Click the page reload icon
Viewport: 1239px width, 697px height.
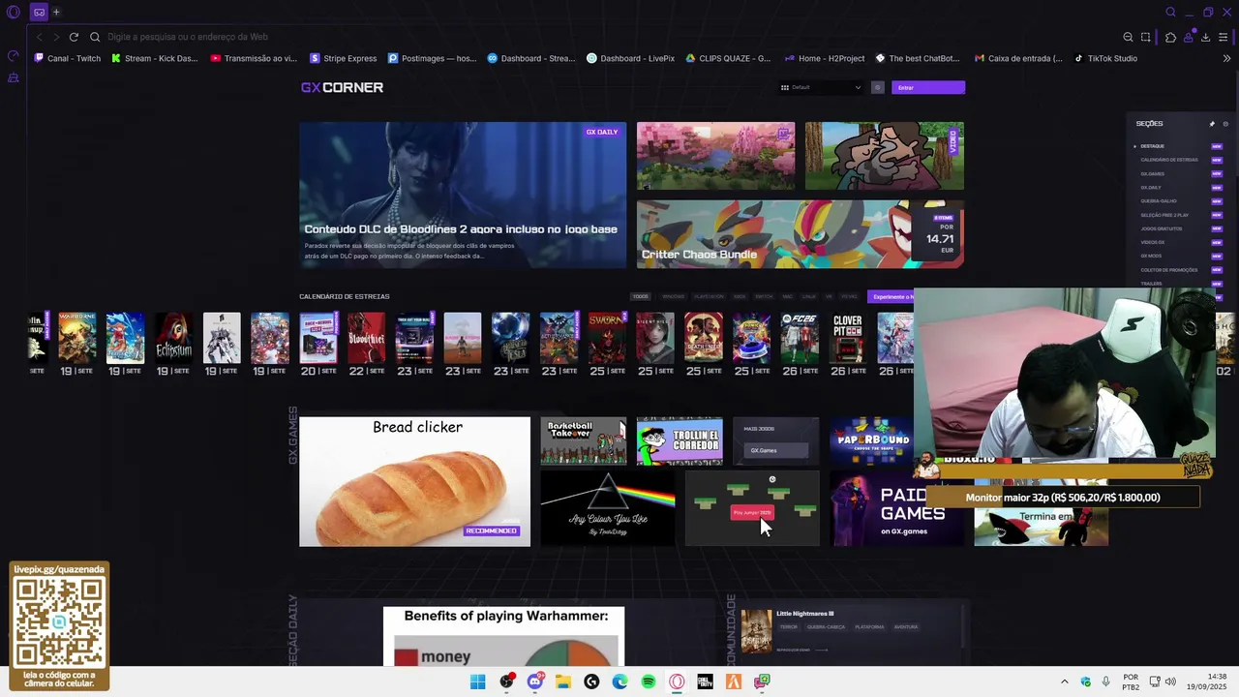(x=74, y=37)
